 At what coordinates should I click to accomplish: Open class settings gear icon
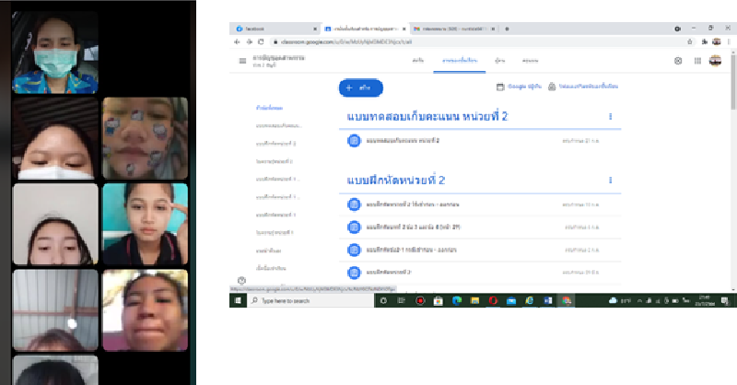point(679,61)
